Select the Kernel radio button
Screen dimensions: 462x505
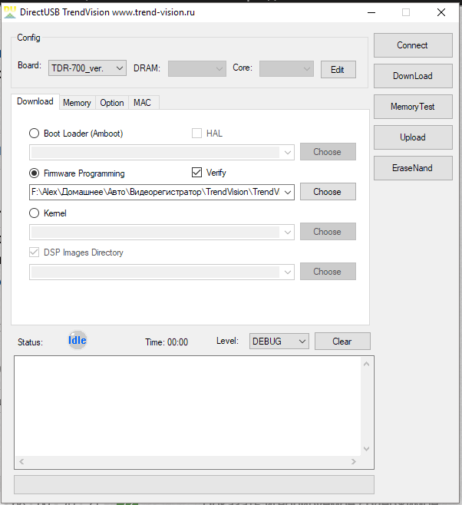click(x=35, y=213)
